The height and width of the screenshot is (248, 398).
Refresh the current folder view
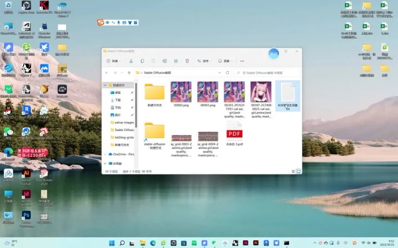228,73
